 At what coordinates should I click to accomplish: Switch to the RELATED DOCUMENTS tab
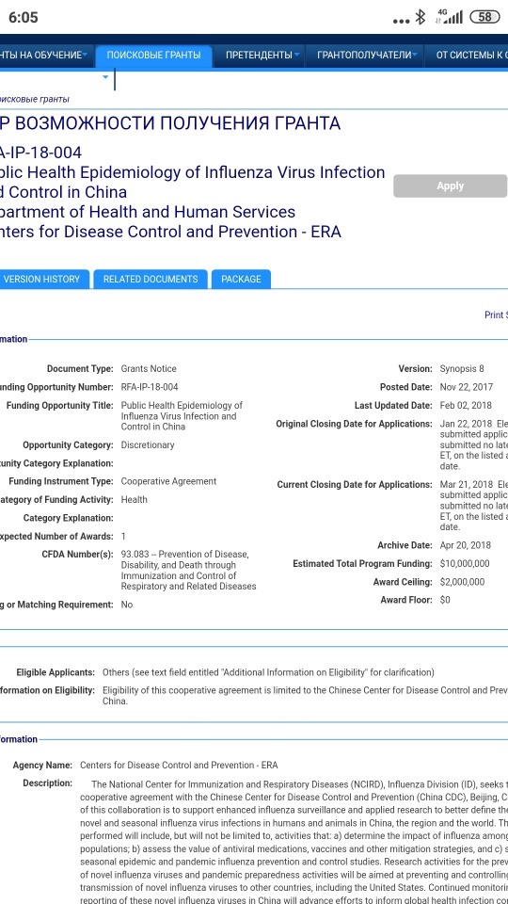(x=151, y=279)
